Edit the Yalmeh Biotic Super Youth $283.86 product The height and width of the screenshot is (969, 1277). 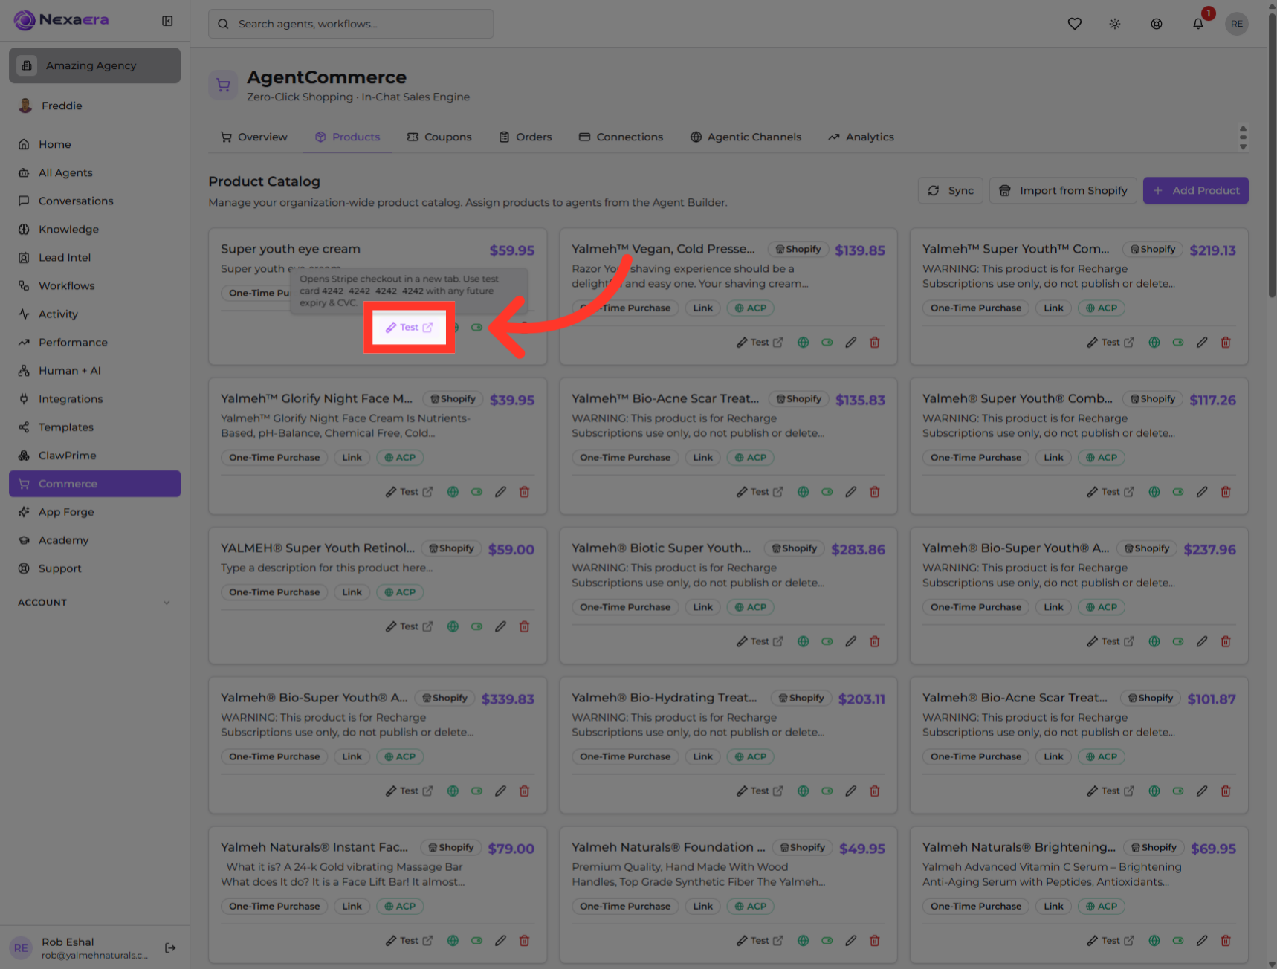pos(851,641)
